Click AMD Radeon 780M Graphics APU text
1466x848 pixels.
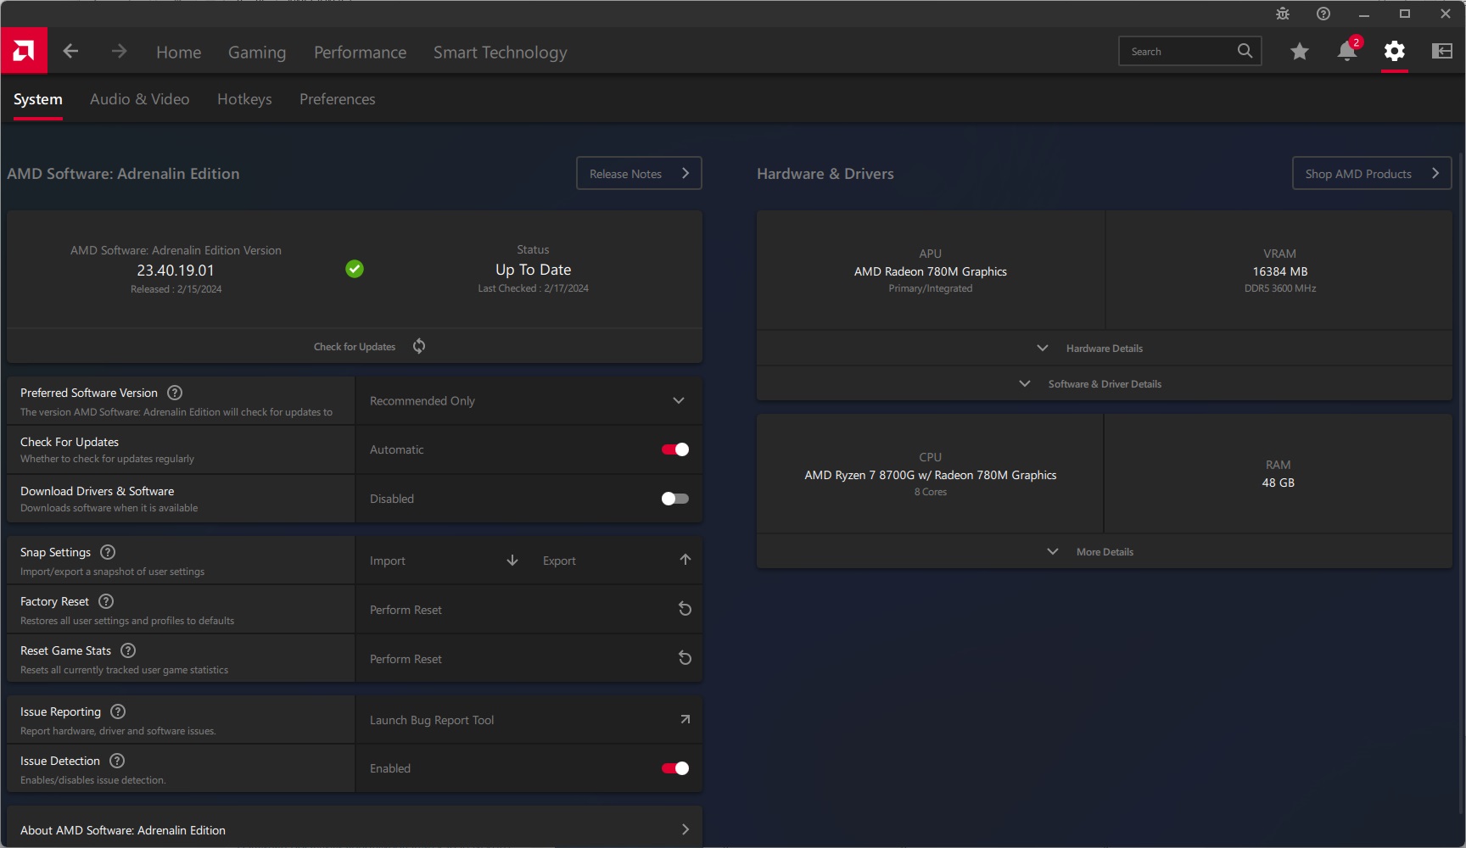pos(931,271)
